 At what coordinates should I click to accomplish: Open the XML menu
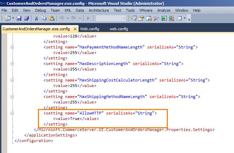[68, 10]
